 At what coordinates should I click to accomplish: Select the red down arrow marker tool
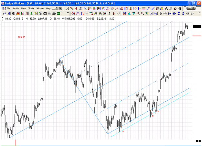tap(76, 8)
